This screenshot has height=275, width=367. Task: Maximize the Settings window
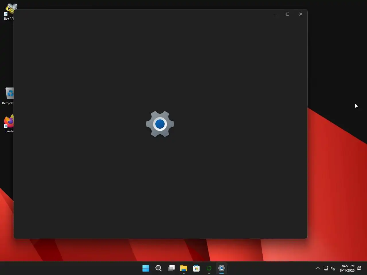(288, 14)
